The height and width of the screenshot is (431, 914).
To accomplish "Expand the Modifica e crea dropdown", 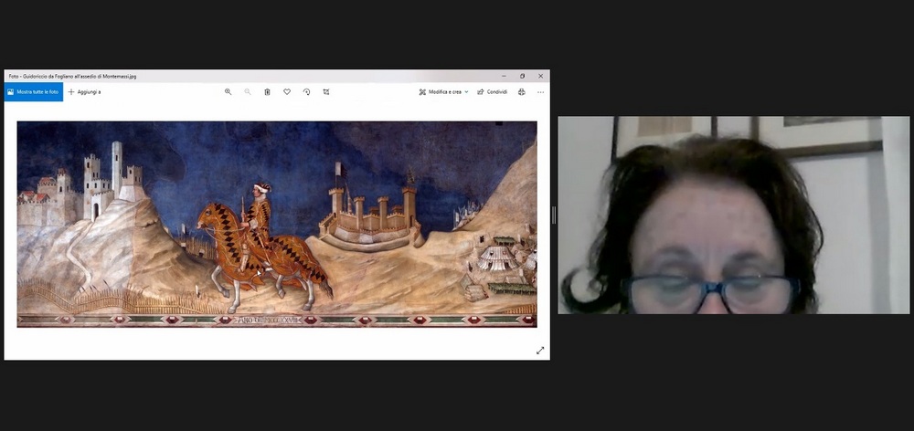I will (x=443, y=92).
